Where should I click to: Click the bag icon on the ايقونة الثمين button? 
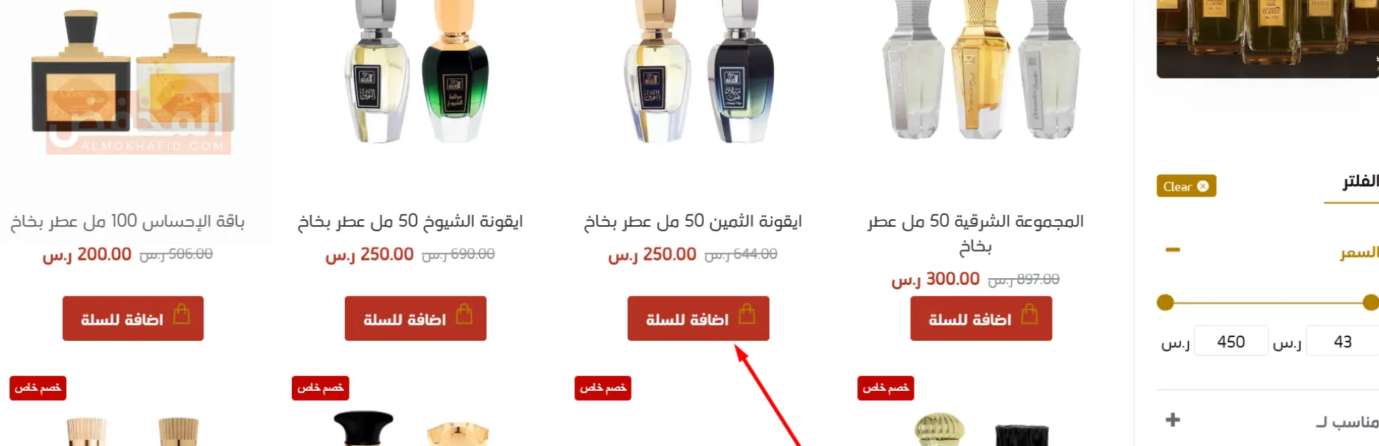tap(747, 315)
